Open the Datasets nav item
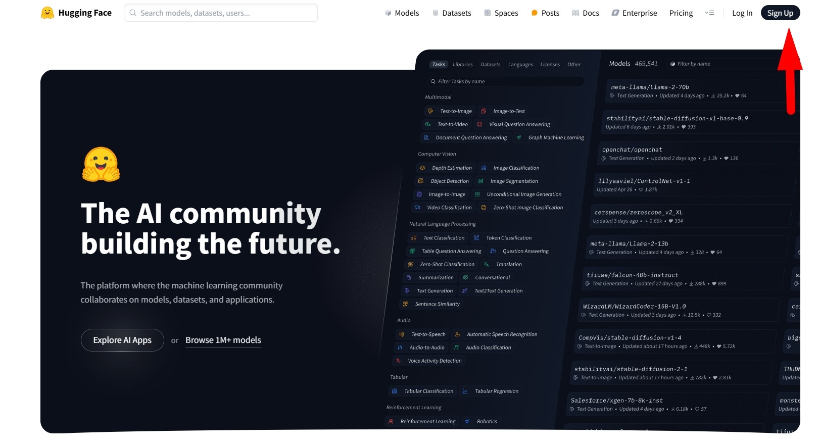 click(x=452, y=13)
